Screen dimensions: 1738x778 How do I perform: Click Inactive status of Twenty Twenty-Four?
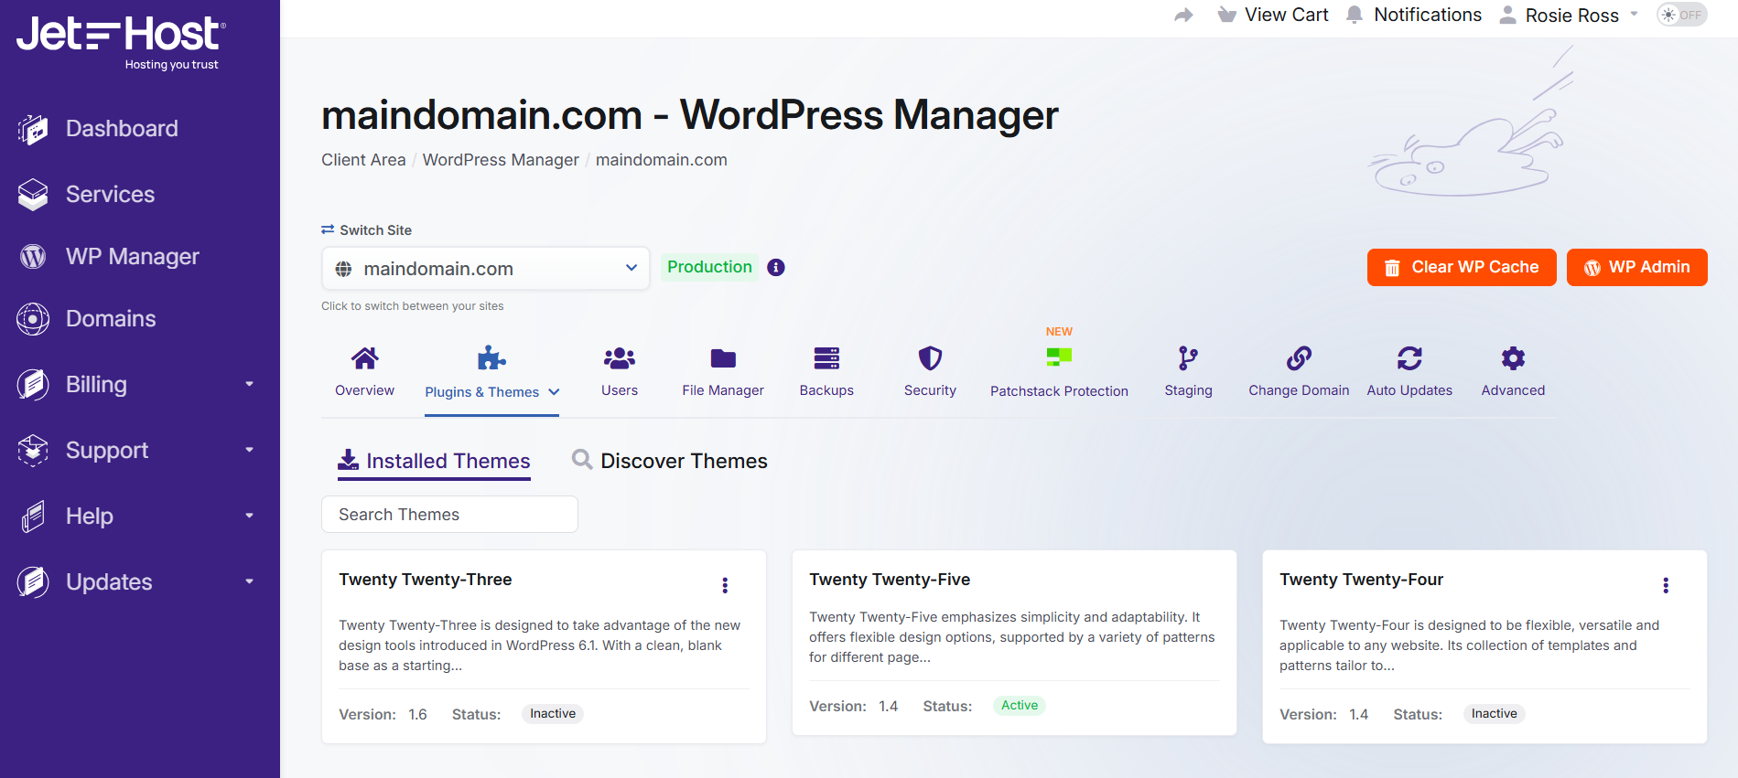[1495, 714]
